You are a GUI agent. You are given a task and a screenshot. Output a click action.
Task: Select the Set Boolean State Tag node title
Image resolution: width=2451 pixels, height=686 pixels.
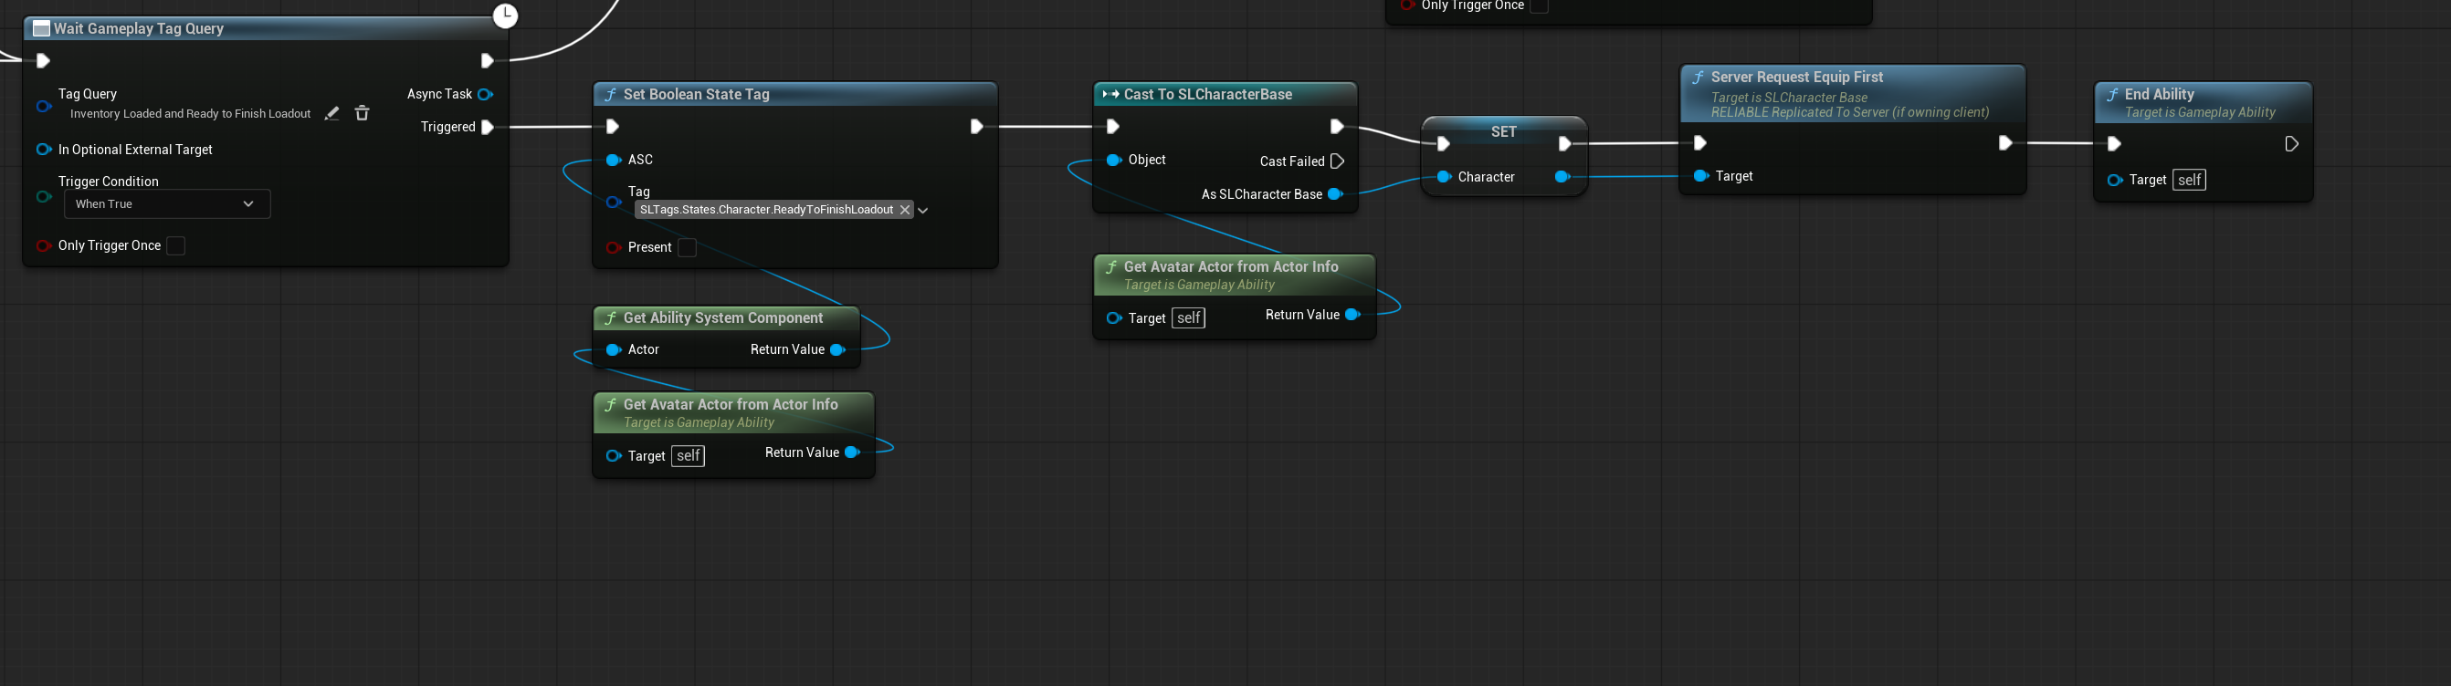pos(697,94)
